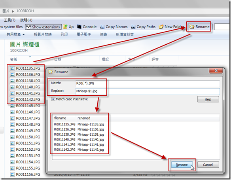The height and width of the screenshot is (180, 231).
Task: Select file icon of R0011156.JPG
Action: pyautogui.click(x=12, y=174)
